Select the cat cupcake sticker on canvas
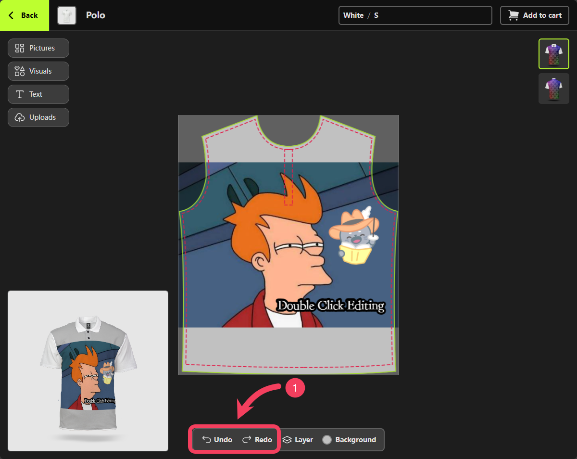 click(354, 236)
